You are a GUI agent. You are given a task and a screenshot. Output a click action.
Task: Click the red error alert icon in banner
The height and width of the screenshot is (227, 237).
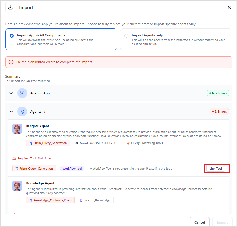click(x=11, y=62)
